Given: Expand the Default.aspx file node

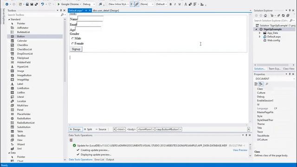Looking at the screenshot, I should point(260,37).
